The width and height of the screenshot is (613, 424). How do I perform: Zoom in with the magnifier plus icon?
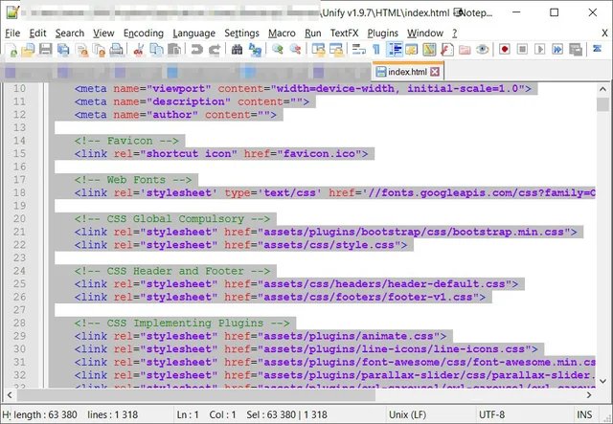pyautogui.click(x=278, y=49)
